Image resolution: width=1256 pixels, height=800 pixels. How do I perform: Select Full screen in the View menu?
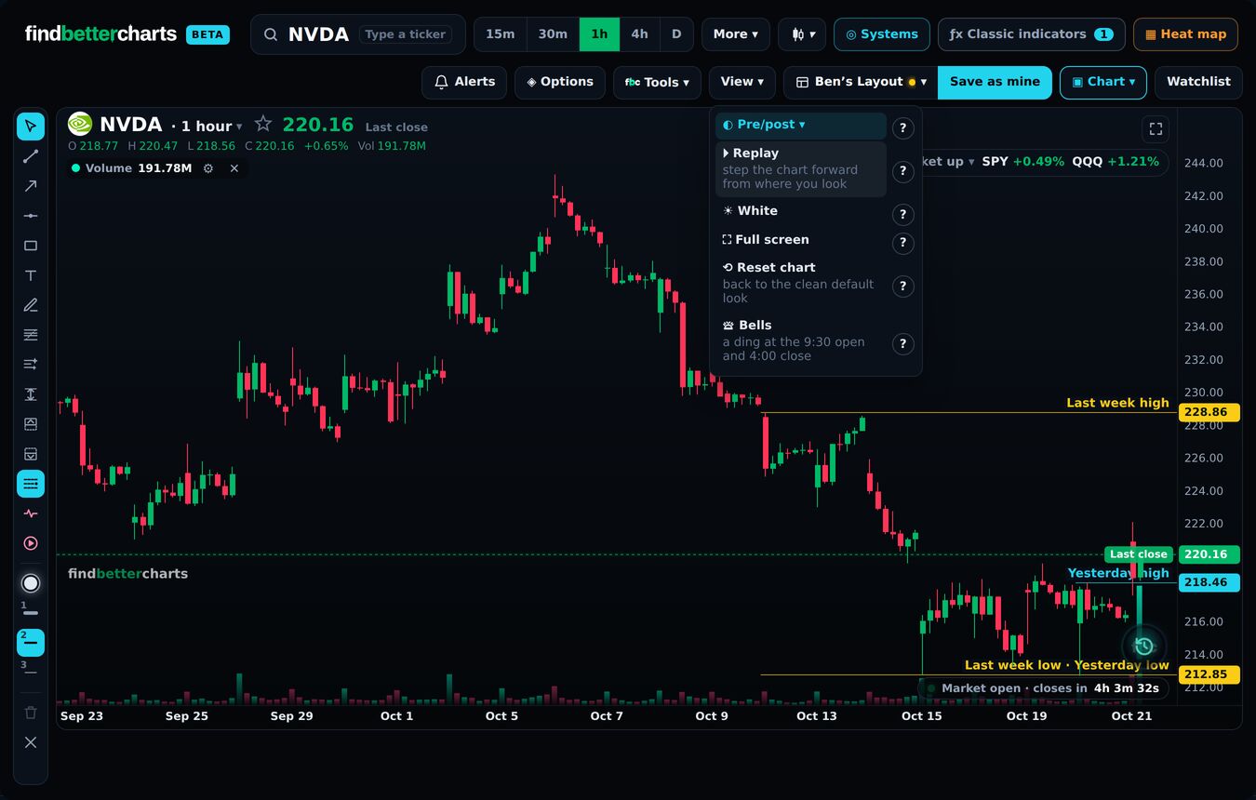(800, 240)
